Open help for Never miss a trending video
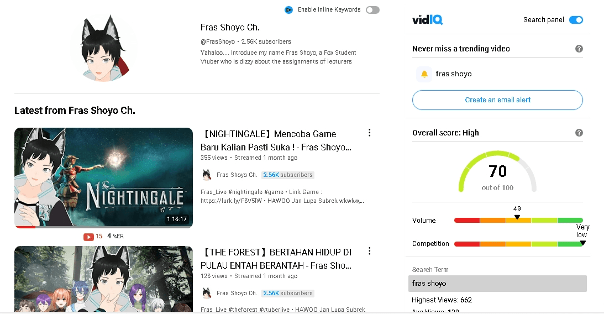 pos(579,49)
